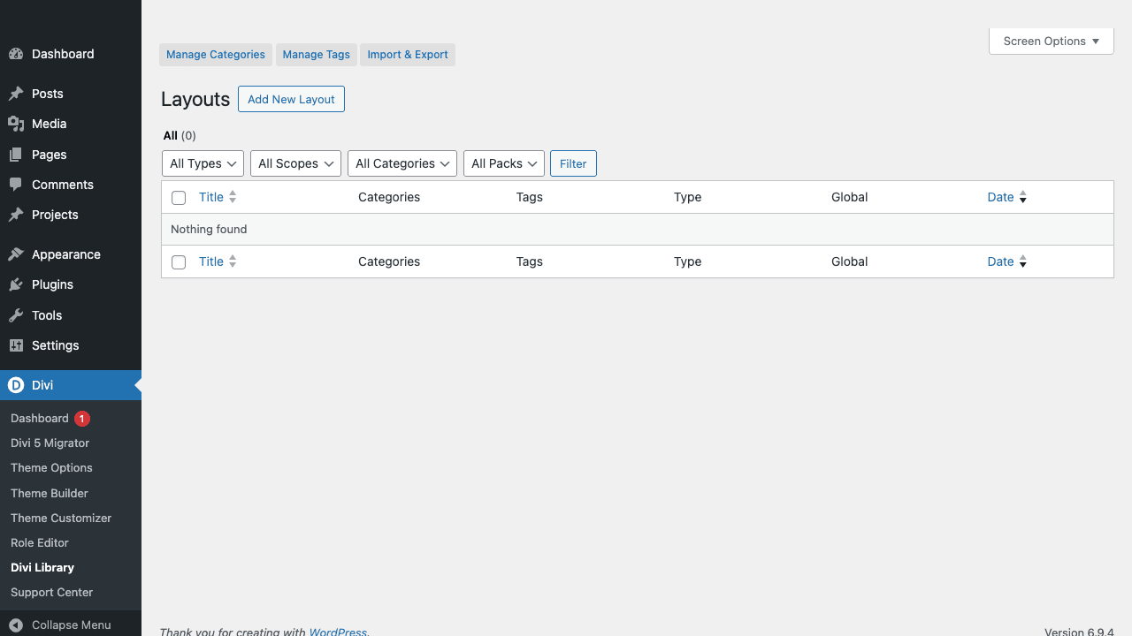The height and width of the screenshot is (636, 1132).
Task: Tick the select-all checkbox in table header
Action: (x=179, y=198)
